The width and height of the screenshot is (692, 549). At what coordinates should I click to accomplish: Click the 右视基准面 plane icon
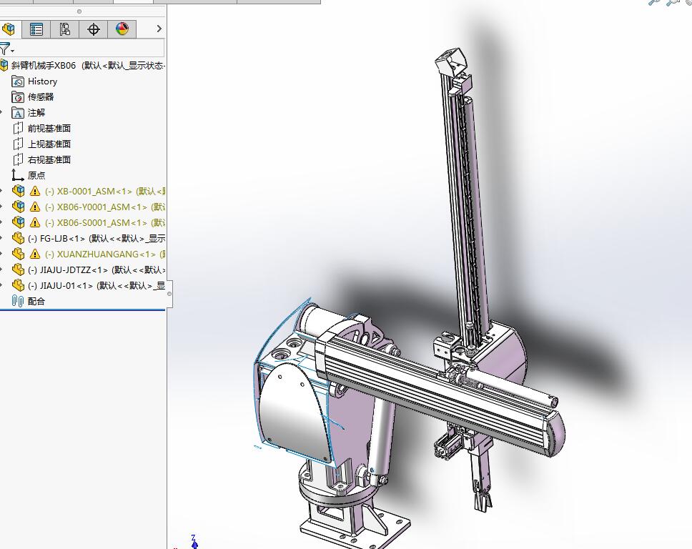pos(18,159)
